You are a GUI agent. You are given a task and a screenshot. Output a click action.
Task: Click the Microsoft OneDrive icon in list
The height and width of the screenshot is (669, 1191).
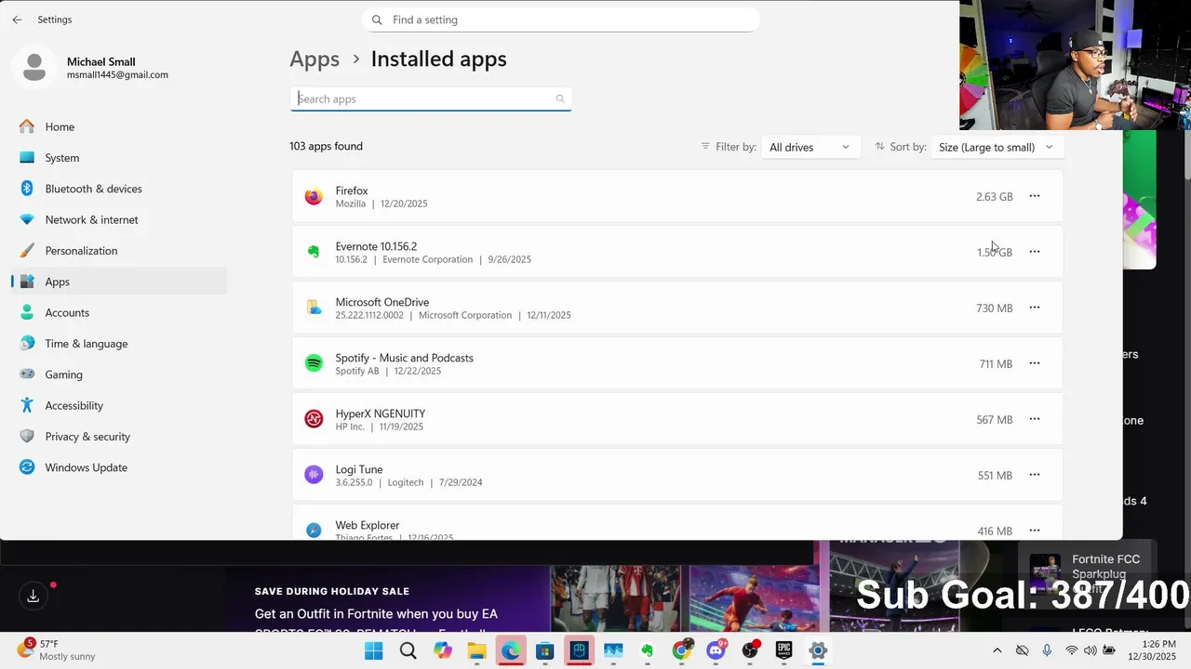coord(314,308)
